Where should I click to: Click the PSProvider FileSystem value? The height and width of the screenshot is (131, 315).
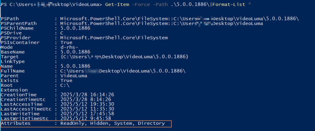(114, 38)
